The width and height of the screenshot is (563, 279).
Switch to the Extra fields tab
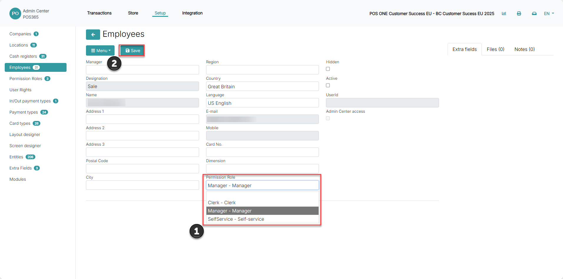coord(465,49)
